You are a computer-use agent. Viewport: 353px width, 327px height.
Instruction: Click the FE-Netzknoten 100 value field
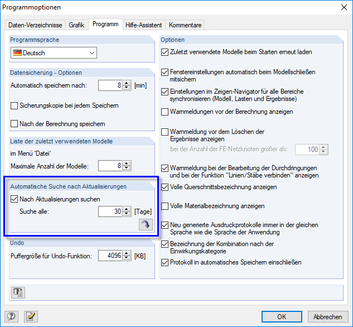coord(307,150)
